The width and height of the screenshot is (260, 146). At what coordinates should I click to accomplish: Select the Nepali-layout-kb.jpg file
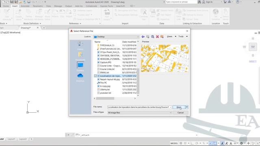click(110, 79)
